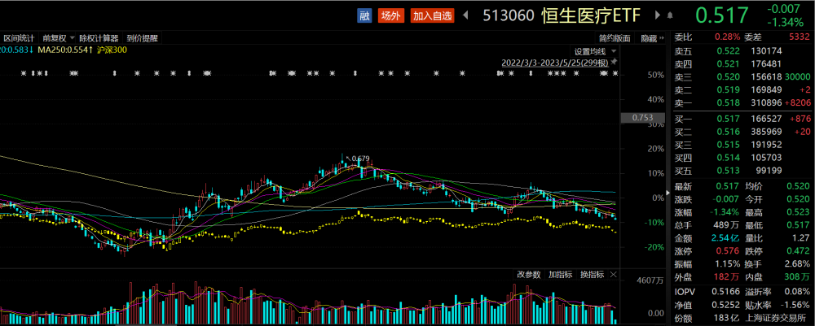Click the 区间统计 button

pyautogui.click(x=19, y=38)
